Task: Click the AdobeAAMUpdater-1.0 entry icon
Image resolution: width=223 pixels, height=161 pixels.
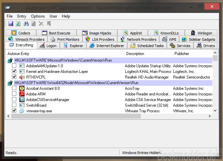Action: tap(22, 66)
